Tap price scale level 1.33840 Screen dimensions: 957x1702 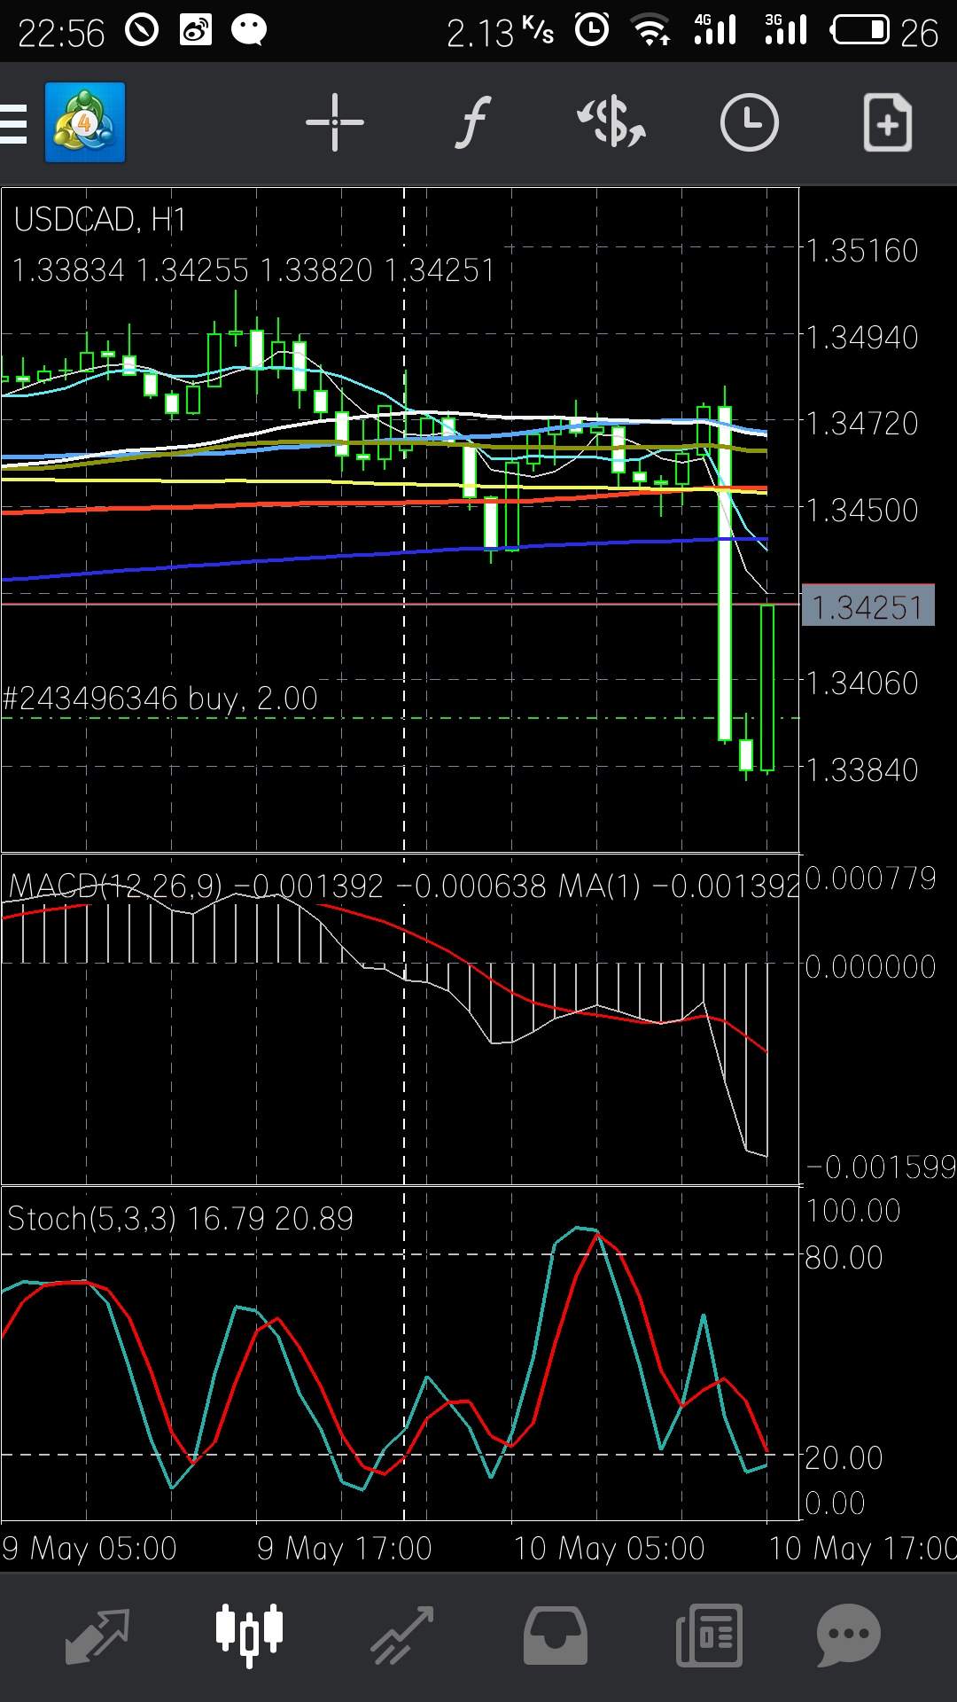862,770
